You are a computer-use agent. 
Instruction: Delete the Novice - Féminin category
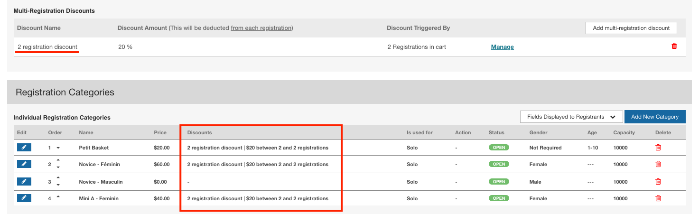pyautogui.click(x=658, y=164)
